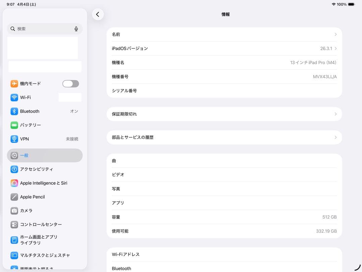Tap the アクセシビリティ icon

coord(14,169)
